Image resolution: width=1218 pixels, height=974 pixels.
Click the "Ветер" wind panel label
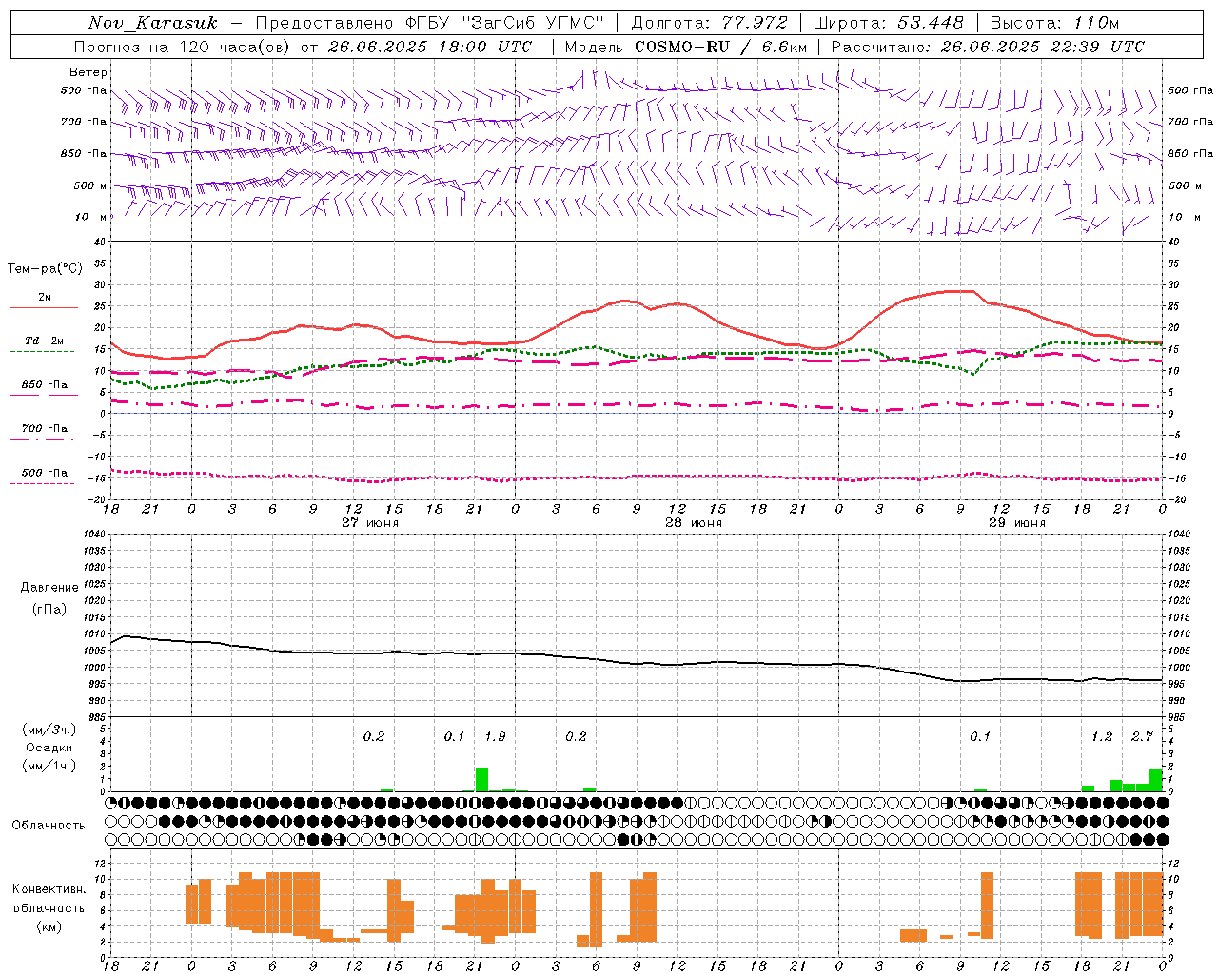pos(88,72)
